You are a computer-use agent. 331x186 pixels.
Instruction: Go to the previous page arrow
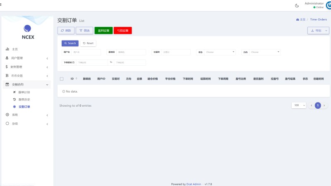tap(312, 105)
